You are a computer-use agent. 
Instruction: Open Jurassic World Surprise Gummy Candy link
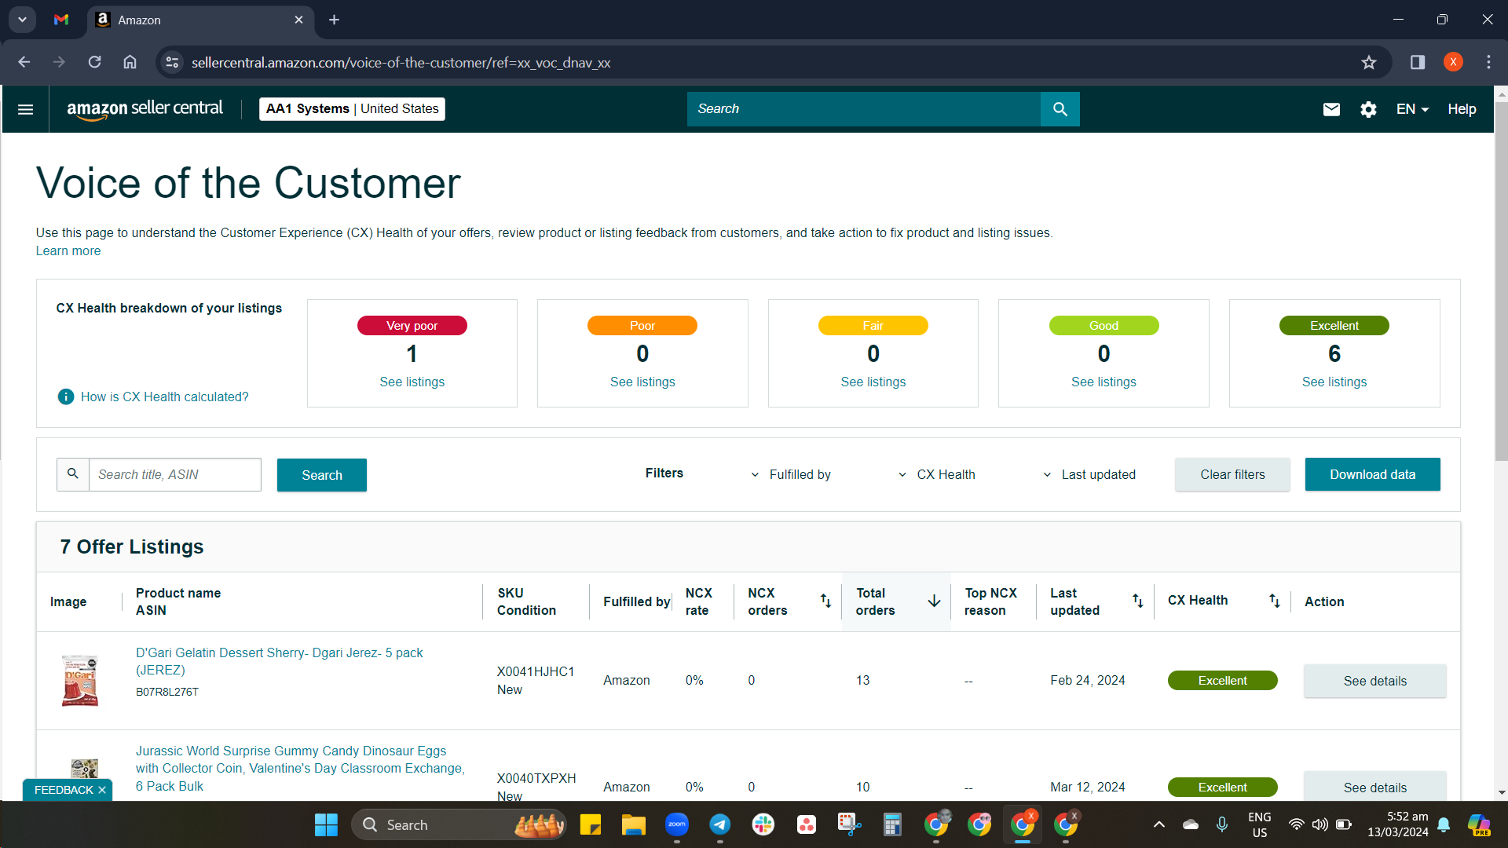click(300, 769)
